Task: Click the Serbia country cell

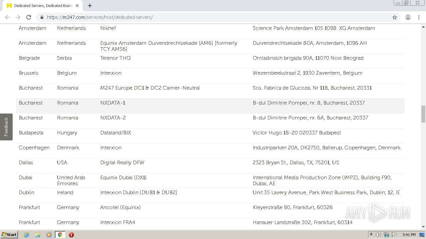Action: coord(64,58)
